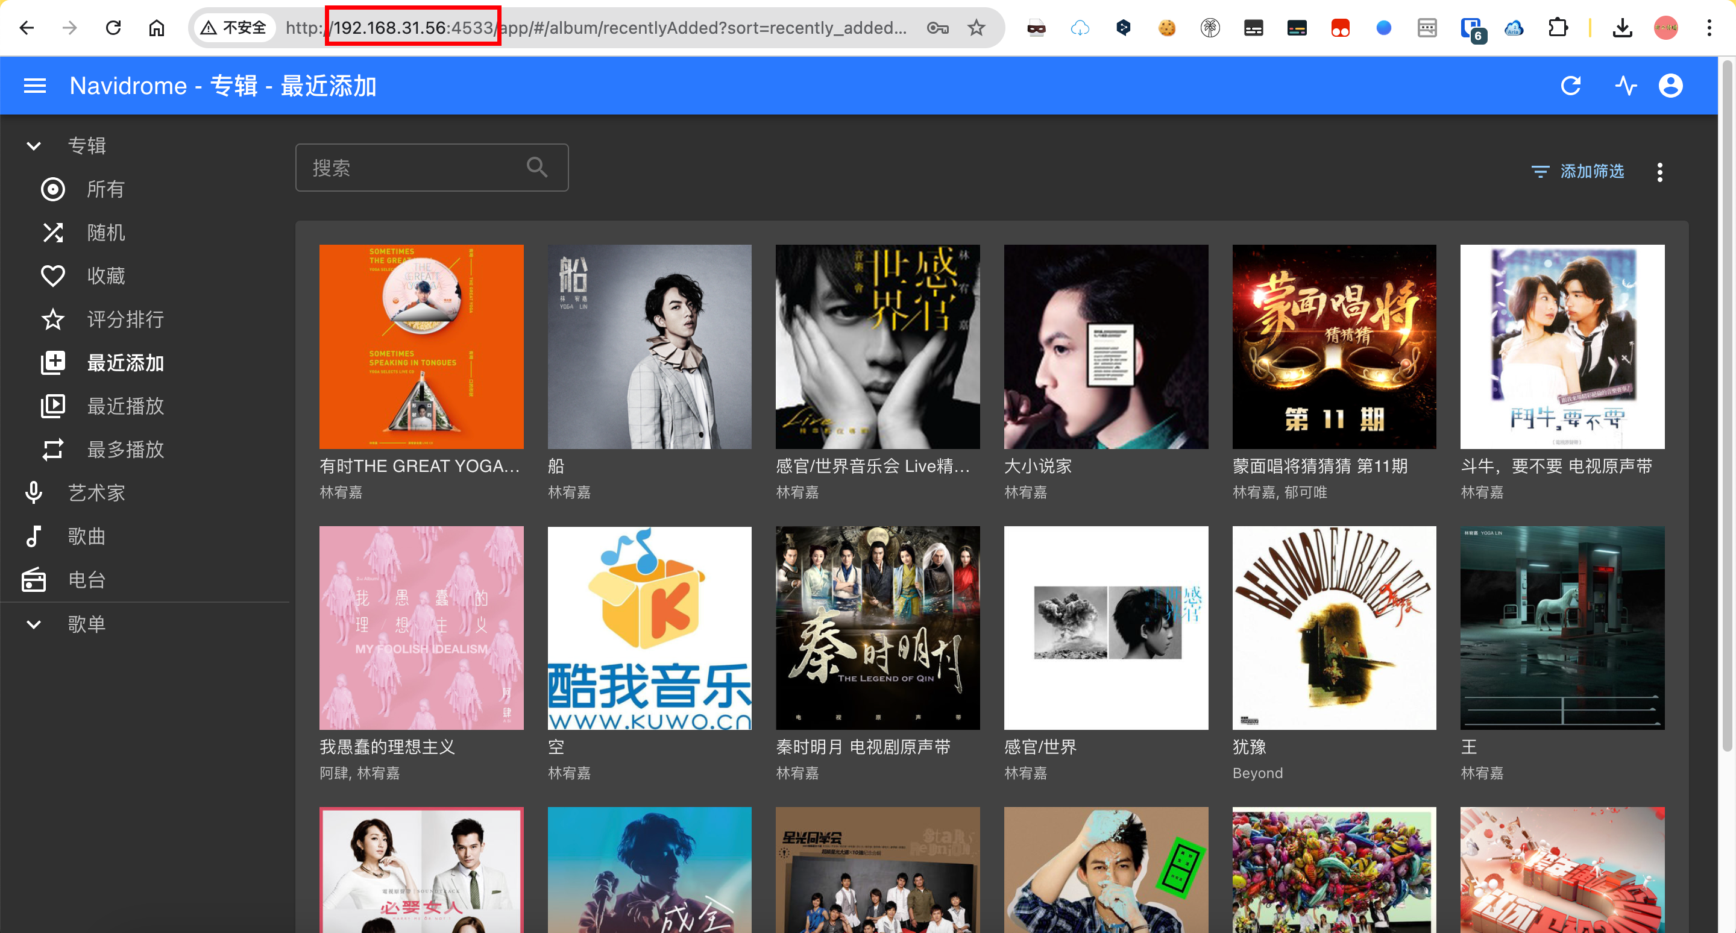The height and width of the screenshot is (933, 1736).
Task: Open artist link Beyond under 犹豫
Action: point(1257,773)
